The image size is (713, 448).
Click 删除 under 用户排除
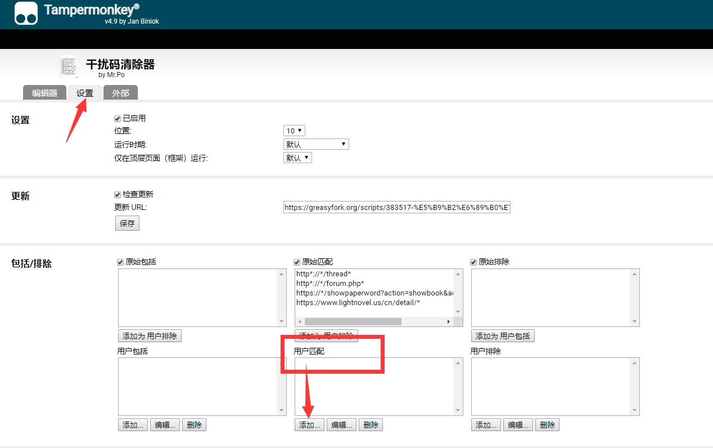tap(547, 425)
